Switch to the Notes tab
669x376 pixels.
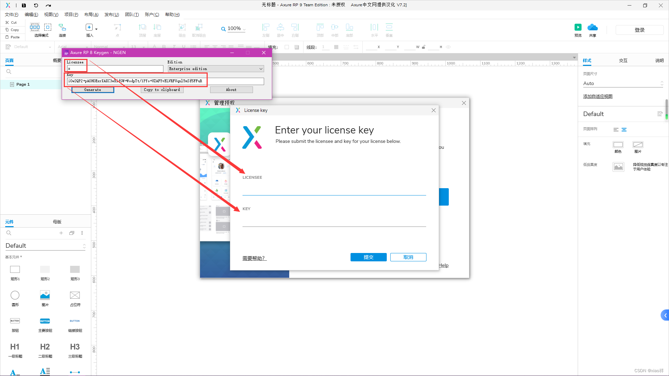(659, 61)
